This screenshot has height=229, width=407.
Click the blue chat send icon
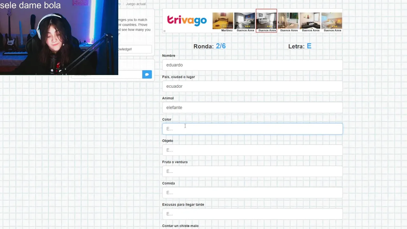click(147, 74)
